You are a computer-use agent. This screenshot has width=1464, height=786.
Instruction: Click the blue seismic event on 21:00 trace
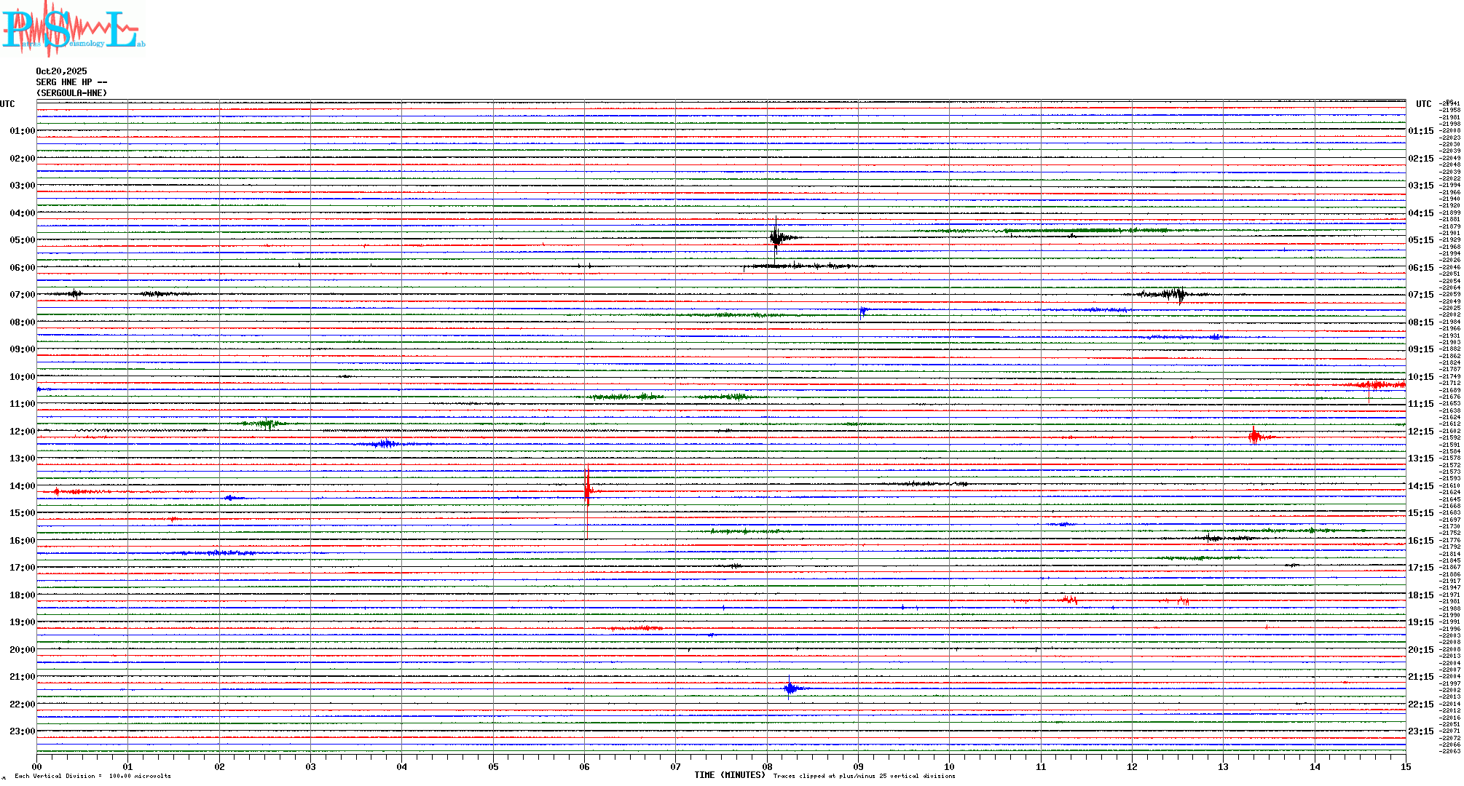pyautogui.click(x=790, y=688)
